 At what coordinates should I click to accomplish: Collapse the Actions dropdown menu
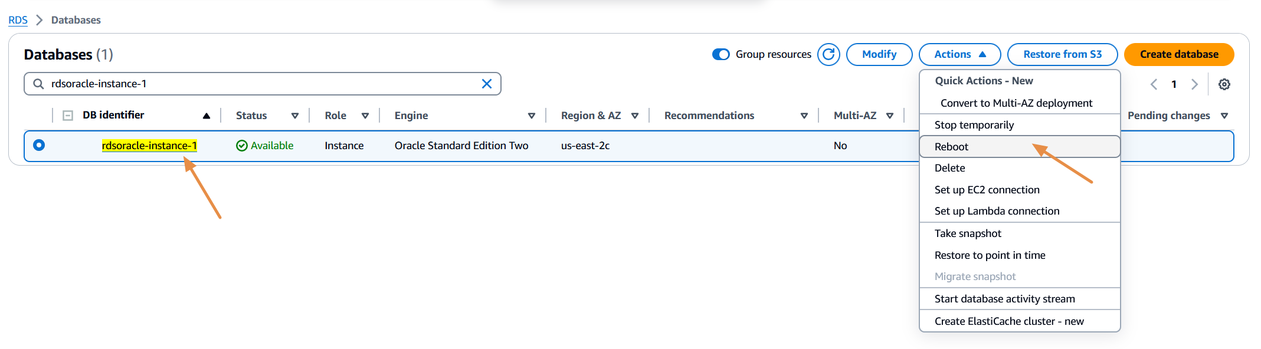959,54
